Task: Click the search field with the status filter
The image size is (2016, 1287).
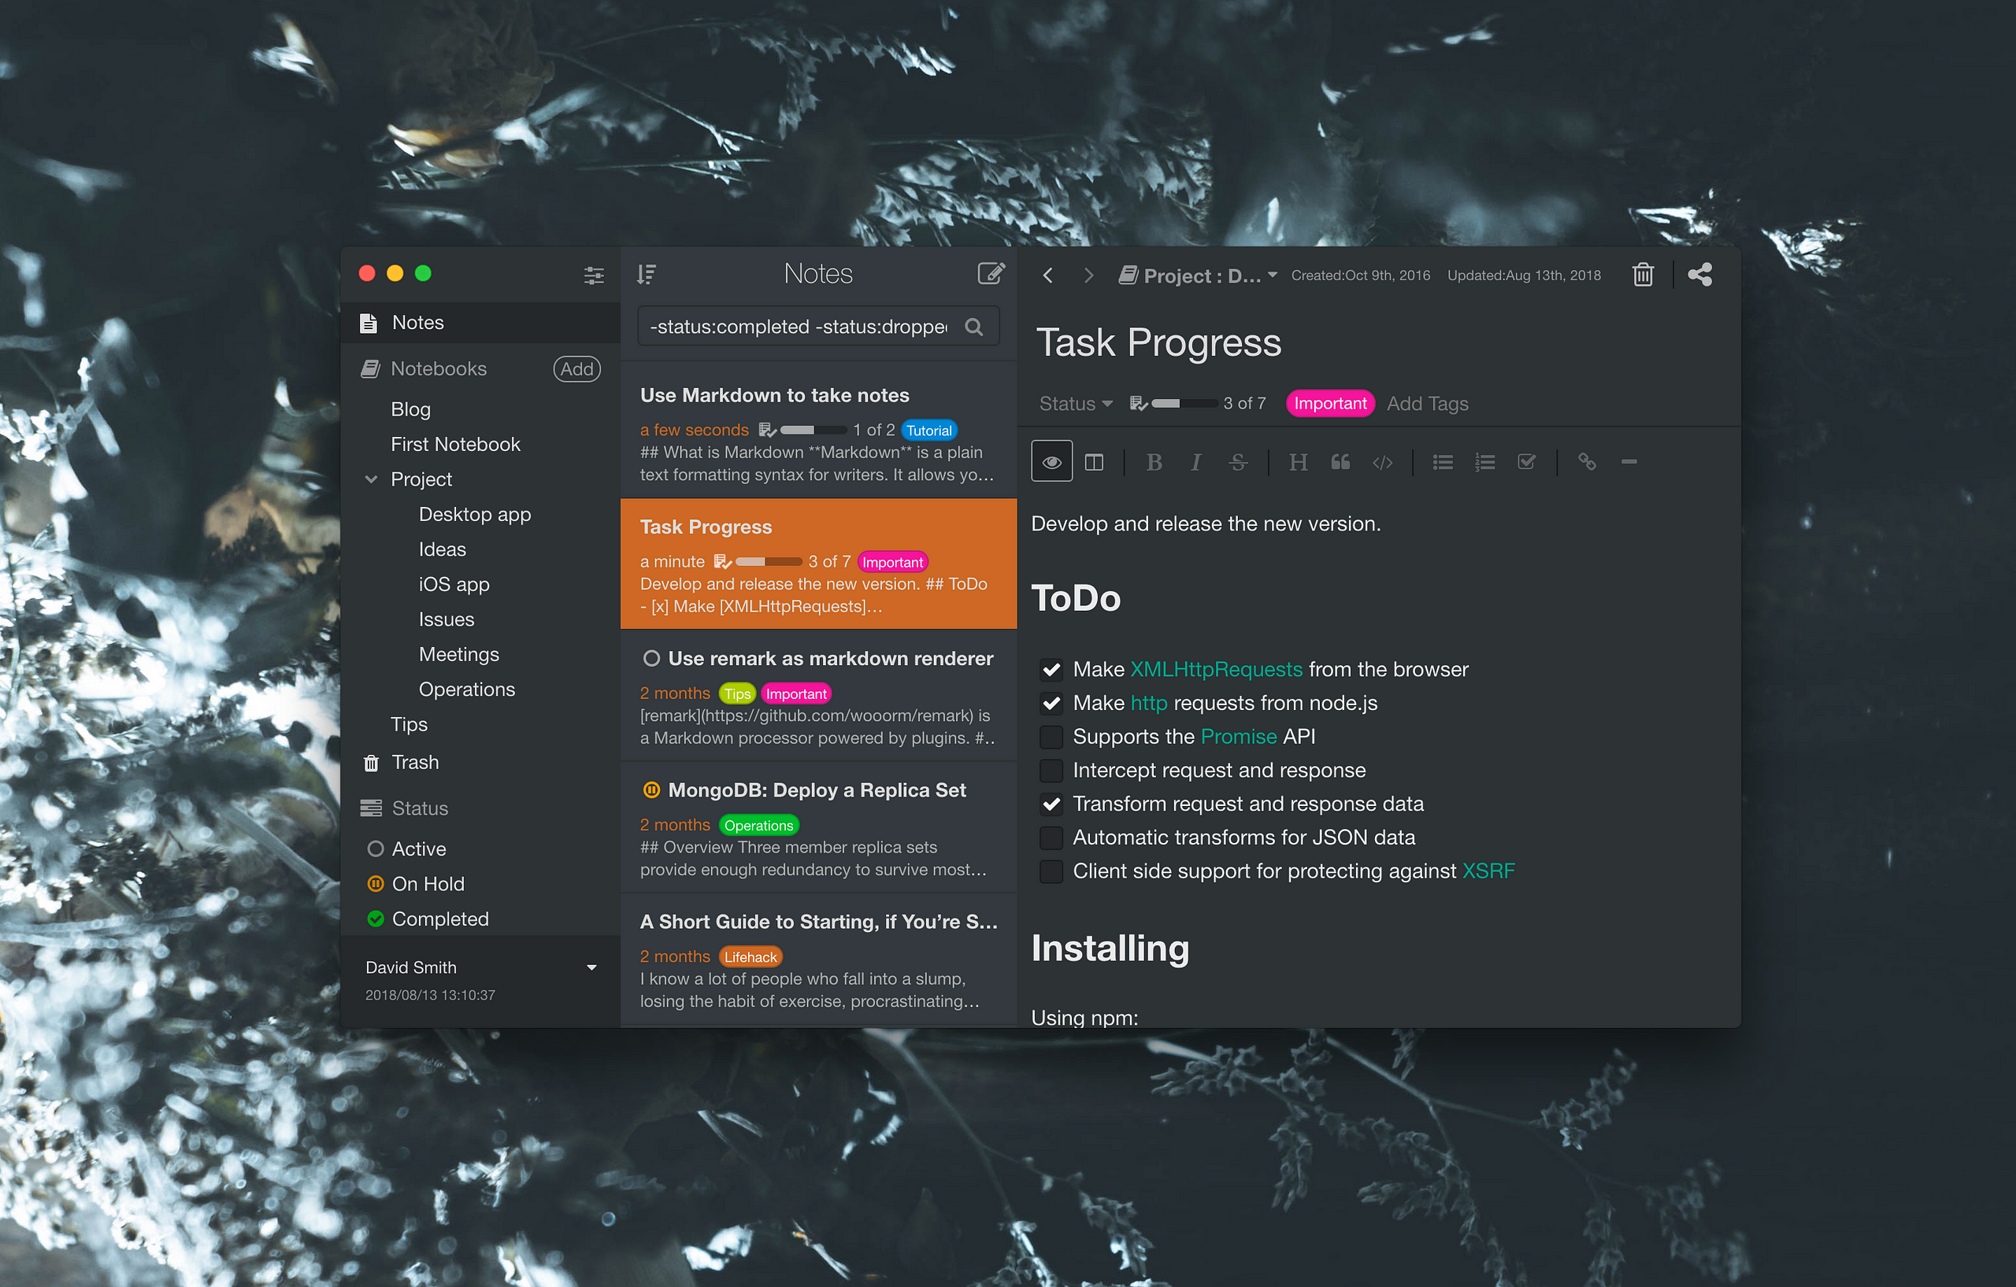Action: point(798,327)
